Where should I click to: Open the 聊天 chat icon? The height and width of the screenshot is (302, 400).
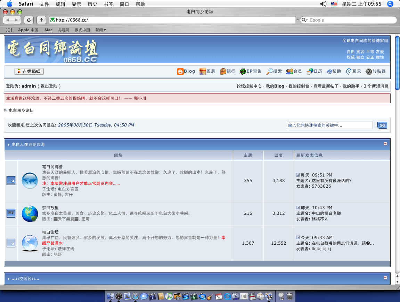(x=349, y=72)
